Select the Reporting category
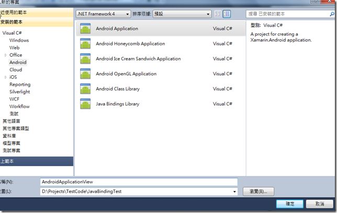 click(x=20, y=85)
